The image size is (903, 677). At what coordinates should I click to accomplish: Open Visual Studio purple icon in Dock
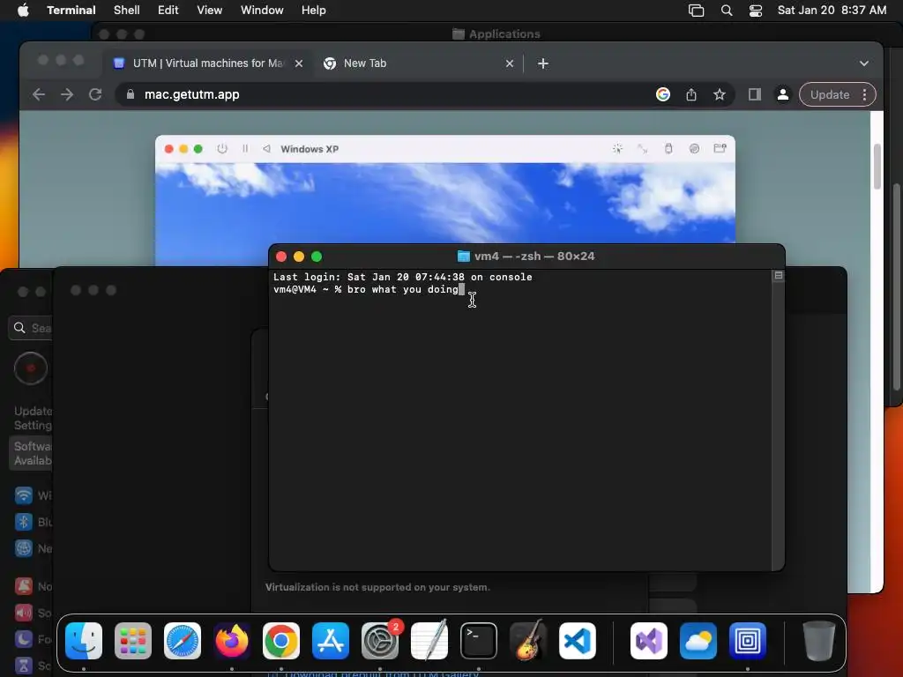point(649,641)
